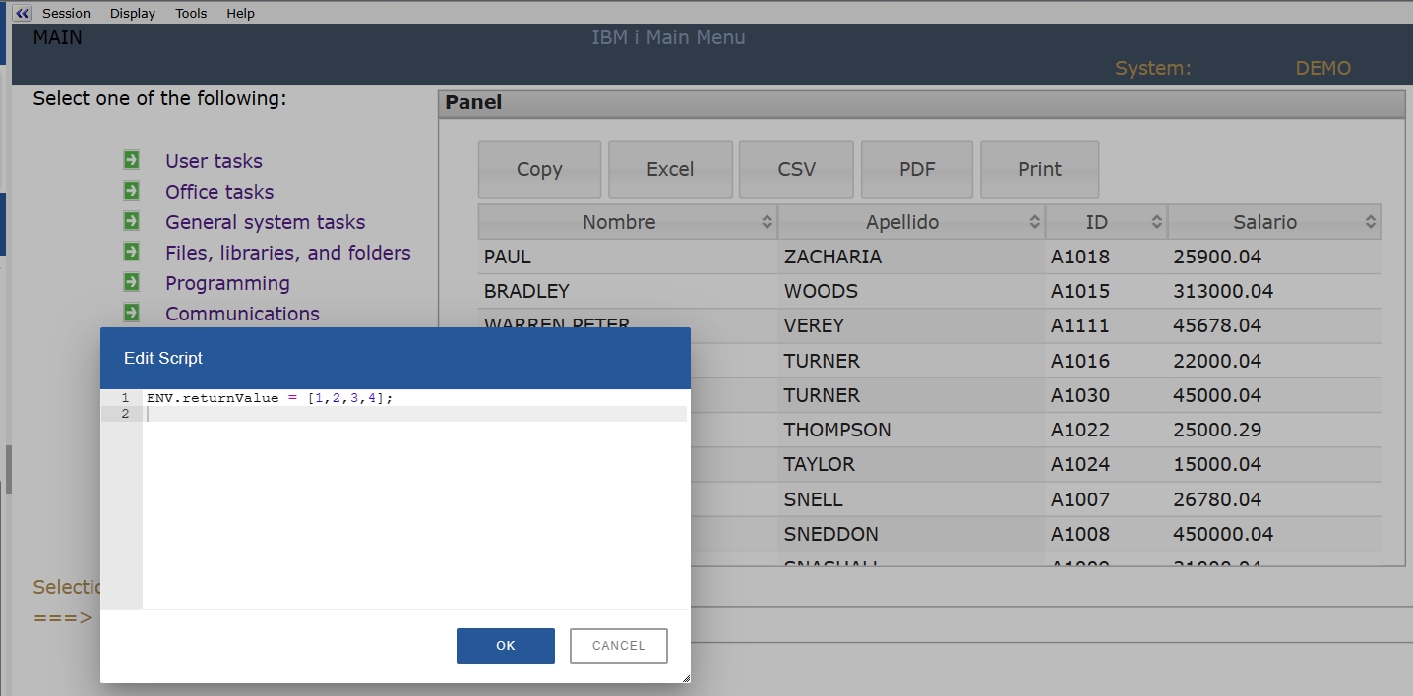
Task: Open the Display menu
Action: point(133,13)
